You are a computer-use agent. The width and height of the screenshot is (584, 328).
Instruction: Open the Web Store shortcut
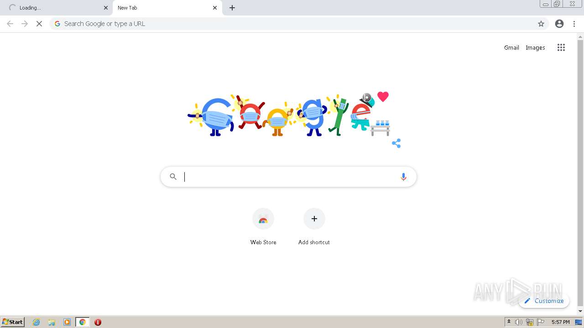[263, 226]
